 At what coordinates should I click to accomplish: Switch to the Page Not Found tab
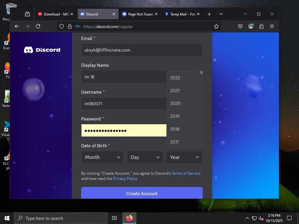coord(140,14)
